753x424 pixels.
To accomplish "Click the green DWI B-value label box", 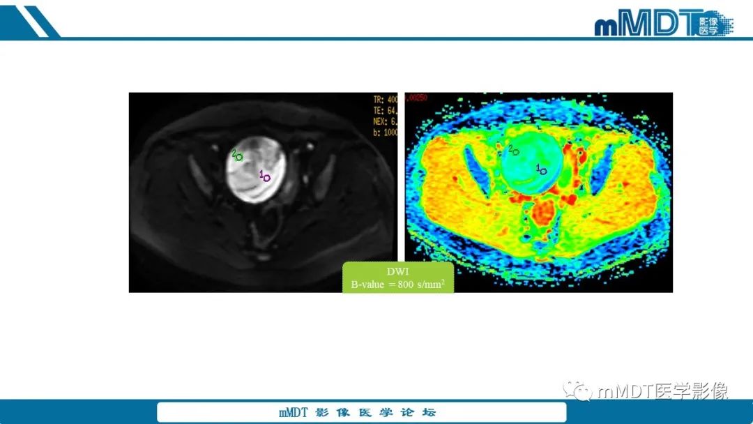I will pyautogui.click(x=398, y=278).
